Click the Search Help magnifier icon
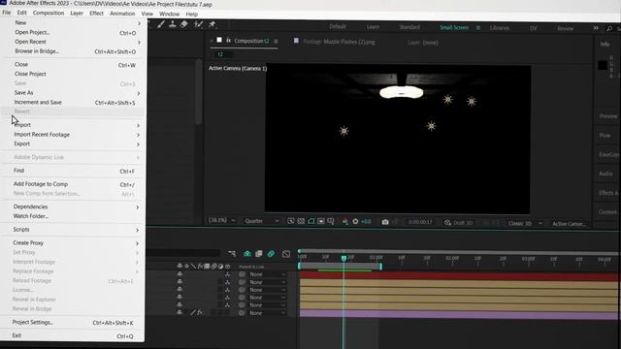Screen dimensions: 621x349 pos(609,28)
